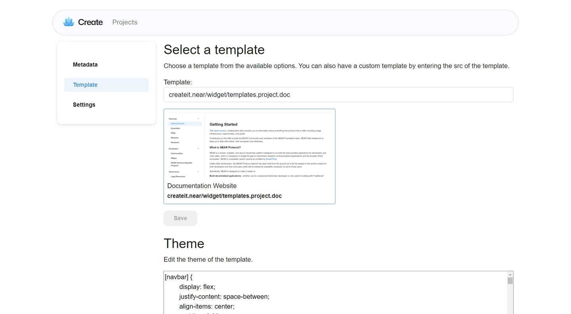Click the 'Select a template' heading

[x=214, y=49]
